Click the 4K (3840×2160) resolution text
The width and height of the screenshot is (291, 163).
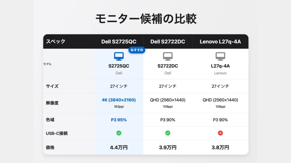[x=119, y=100]
